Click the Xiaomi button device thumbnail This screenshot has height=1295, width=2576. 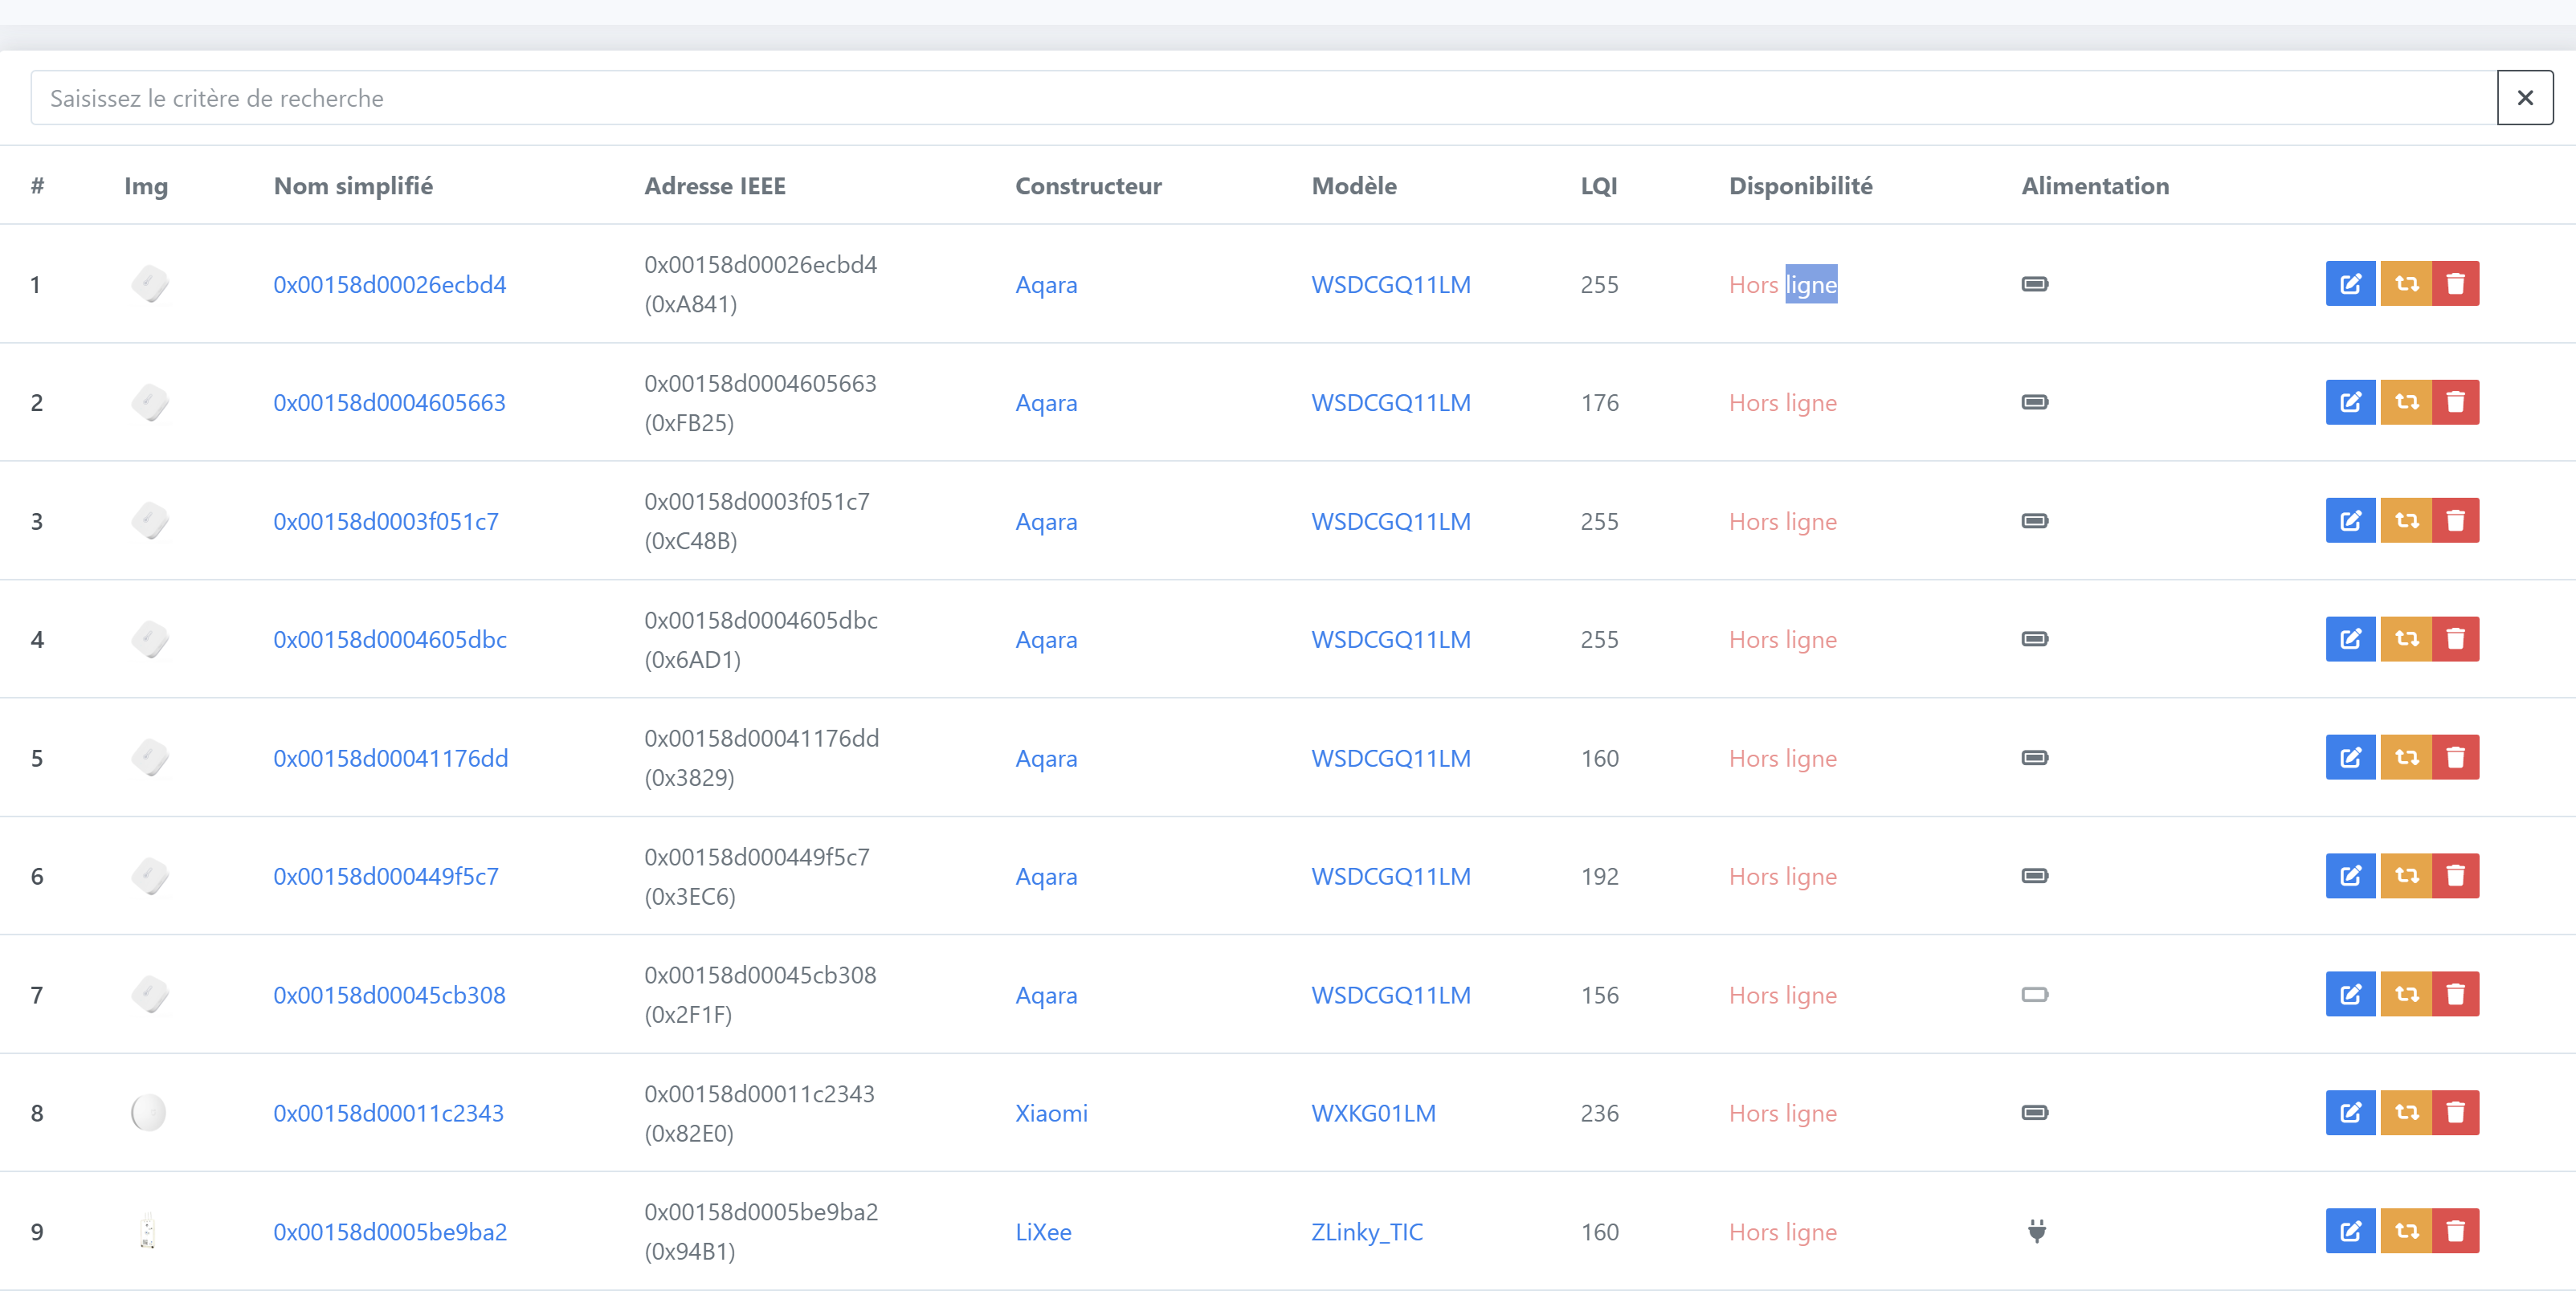click(148, 1112)
